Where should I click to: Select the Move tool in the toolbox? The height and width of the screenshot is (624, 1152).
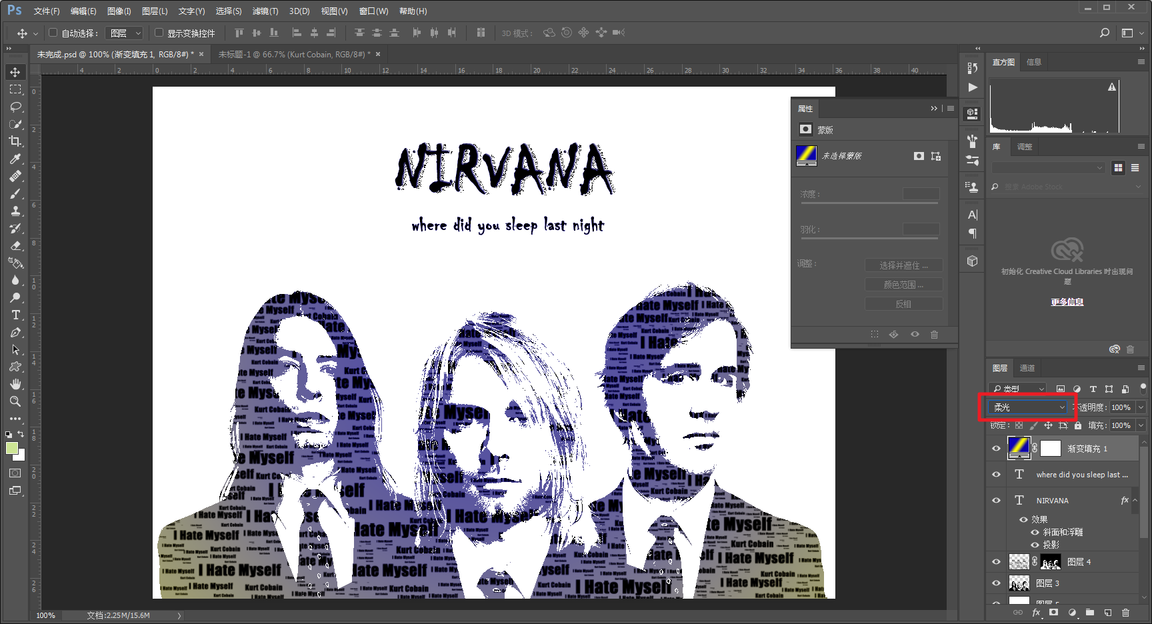(x=15, y=72)
